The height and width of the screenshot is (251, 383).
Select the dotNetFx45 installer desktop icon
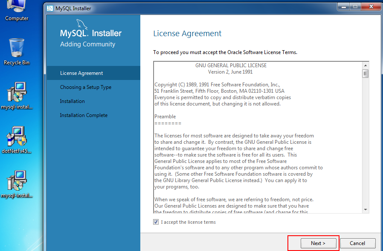(17, 140)
